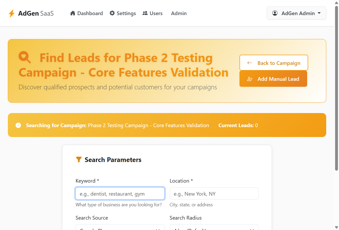Open the Admin menu item
This screenshot has height=230, width=339.
click(179, 13)
